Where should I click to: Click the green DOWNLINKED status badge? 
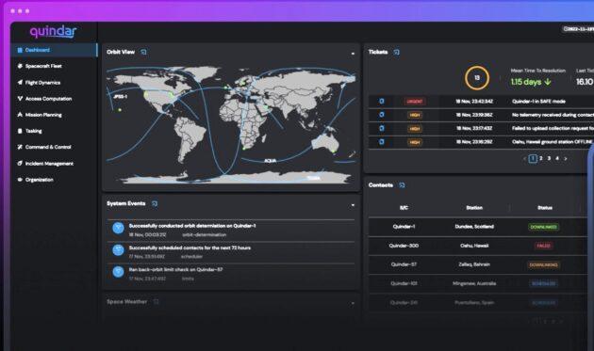point(544,227)
